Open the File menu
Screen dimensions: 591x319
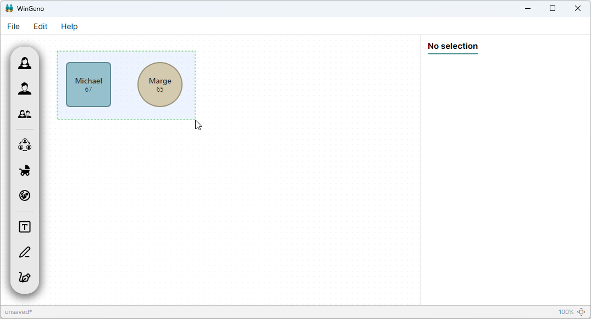point(13,26)
